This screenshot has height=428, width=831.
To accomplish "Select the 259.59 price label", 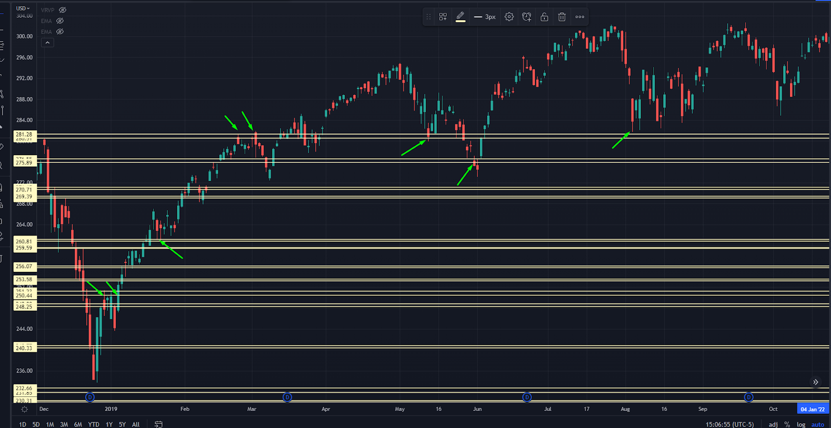I will pos(24,248).
